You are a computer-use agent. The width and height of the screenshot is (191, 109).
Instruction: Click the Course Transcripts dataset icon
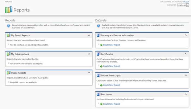click(x=99, y=75)
